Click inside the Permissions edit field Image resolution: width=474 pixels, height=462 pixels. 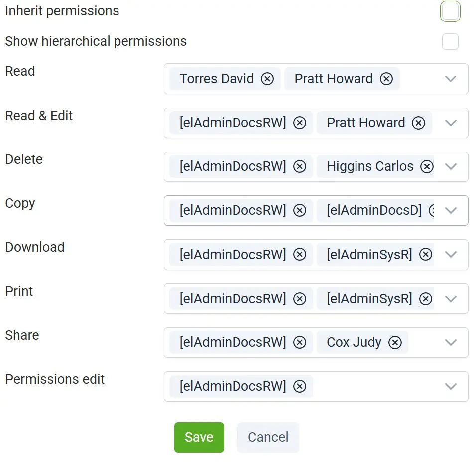click(x=373, y=386)
